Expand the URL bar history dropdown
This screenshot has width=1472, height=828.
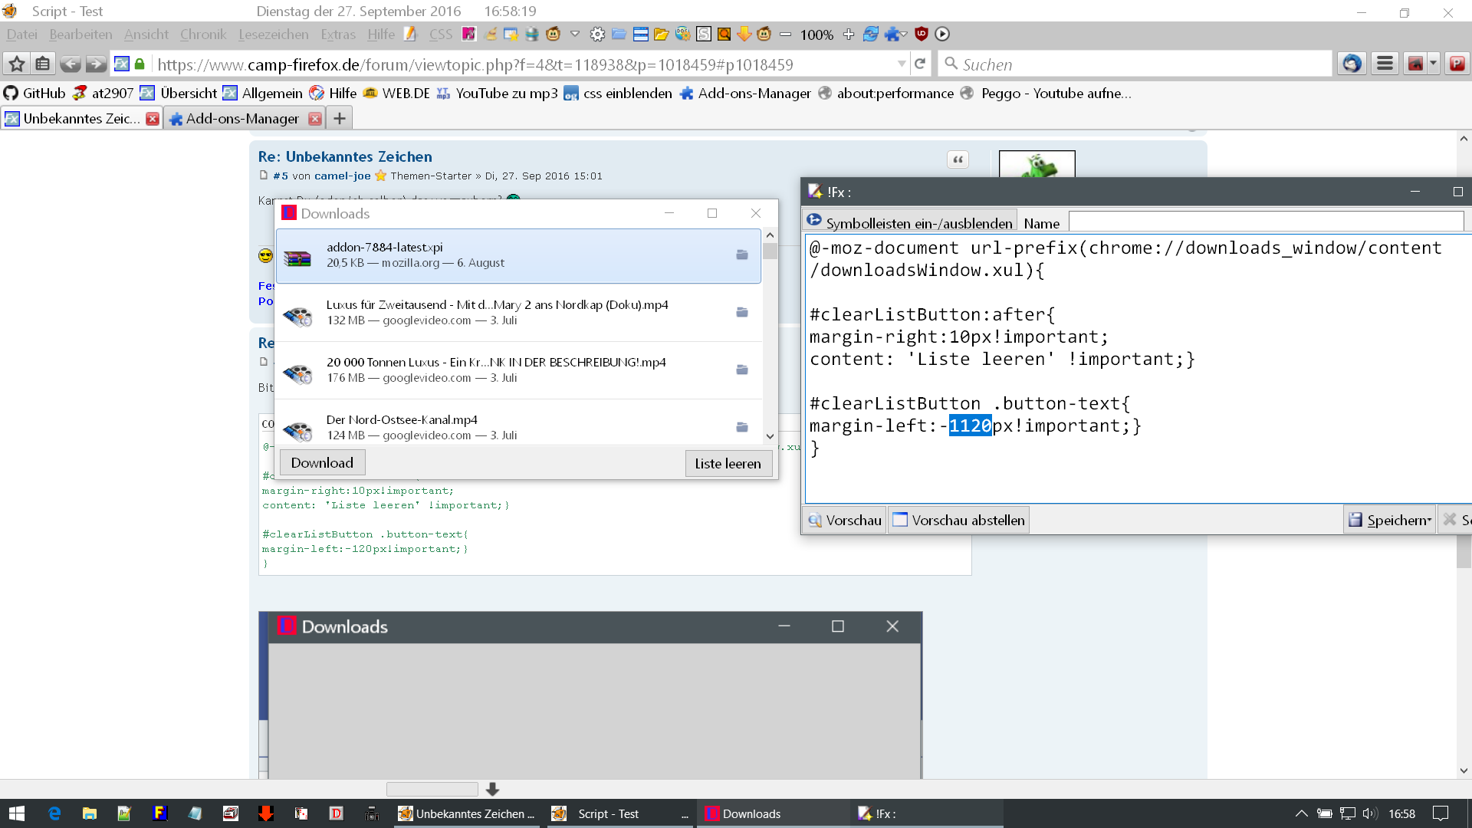(x=902, y=64)
